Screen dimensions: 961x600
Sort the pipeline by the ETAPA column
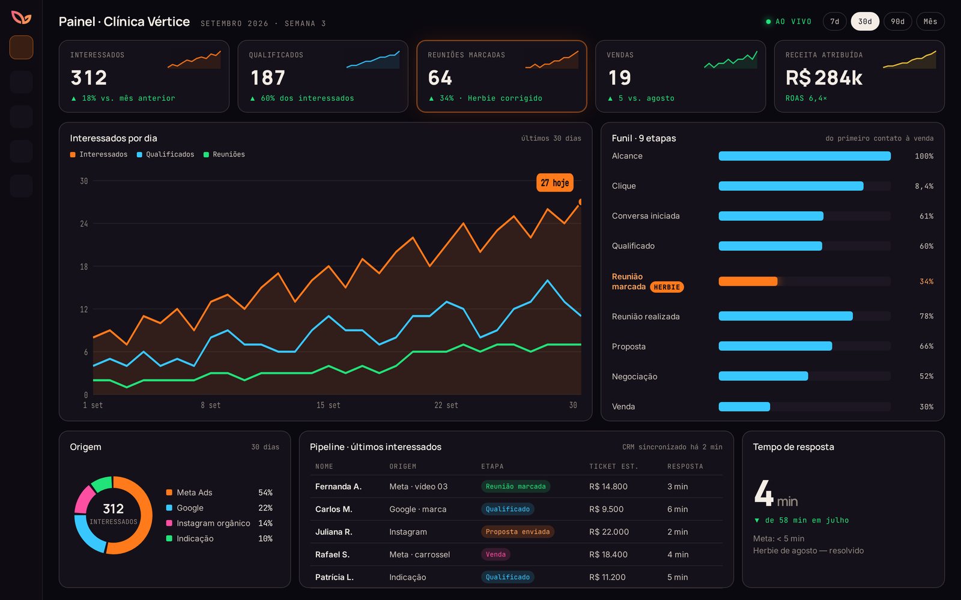493,466
